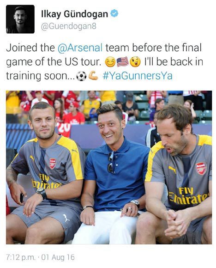
Task: Click the silver watch of man in polo
Action: coord(135,203)
